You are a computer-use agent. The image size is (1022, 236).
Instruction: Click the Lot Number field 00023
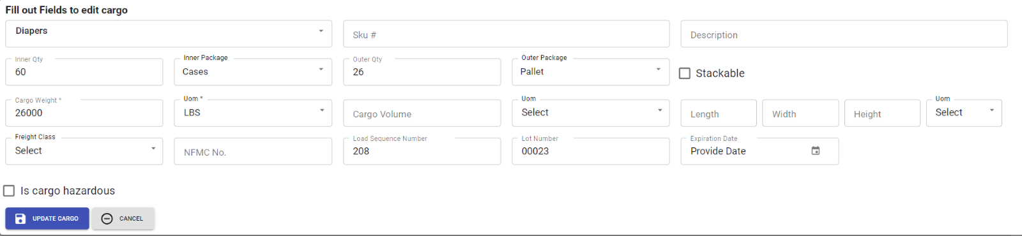(591, 151)
